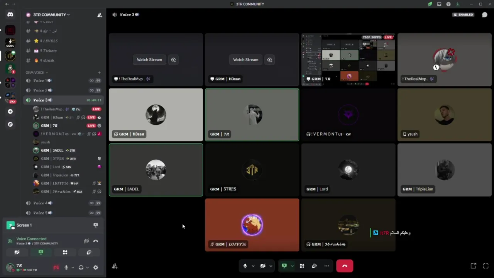Select Voice 3 channel in sidebar

[x=64, y=100]
